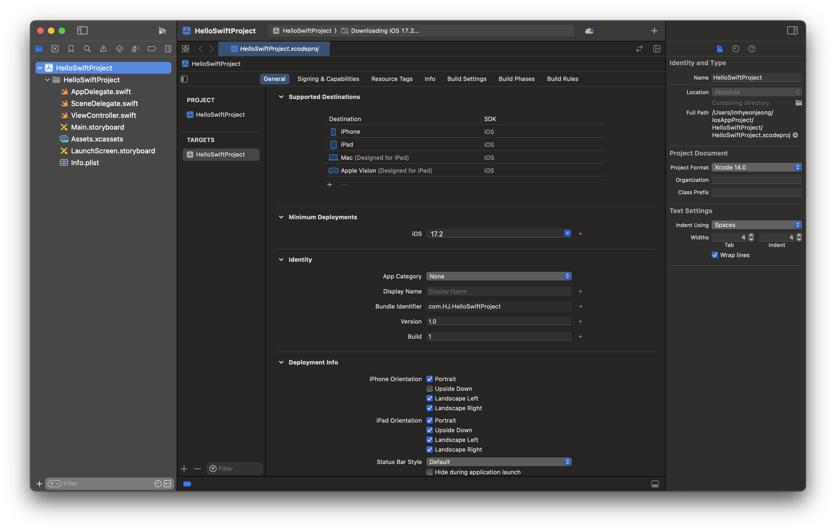This screenshot has height=531, width=836.
Task: Click the related items grid icon
Action: 186,49
